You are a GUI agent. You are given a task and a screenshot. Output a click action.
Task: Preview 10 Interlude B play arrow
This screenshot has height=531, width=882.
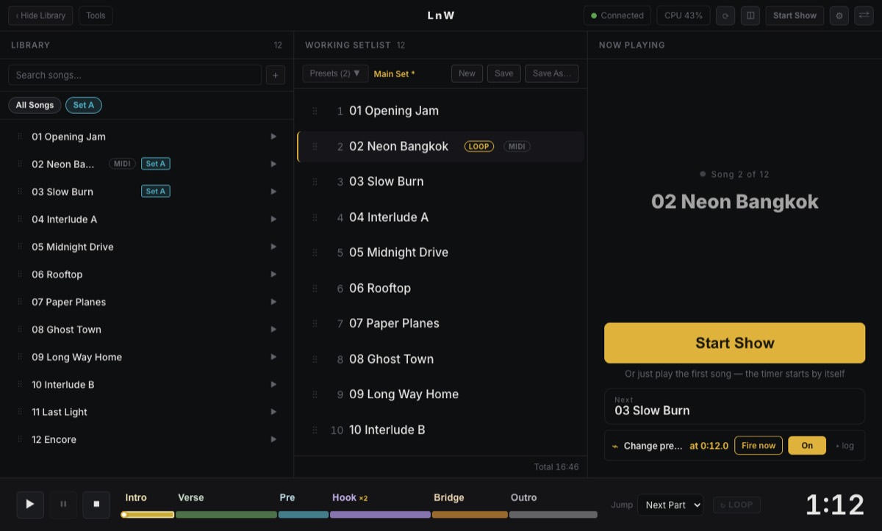pos(273,384)
